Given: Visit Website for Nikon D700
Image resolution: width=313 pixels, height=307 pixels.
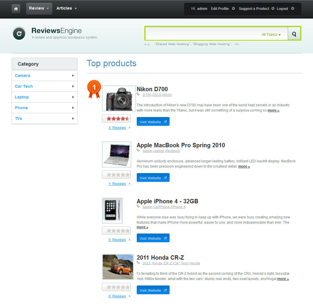Looking at the screenshot, I should tap(153, 121).
